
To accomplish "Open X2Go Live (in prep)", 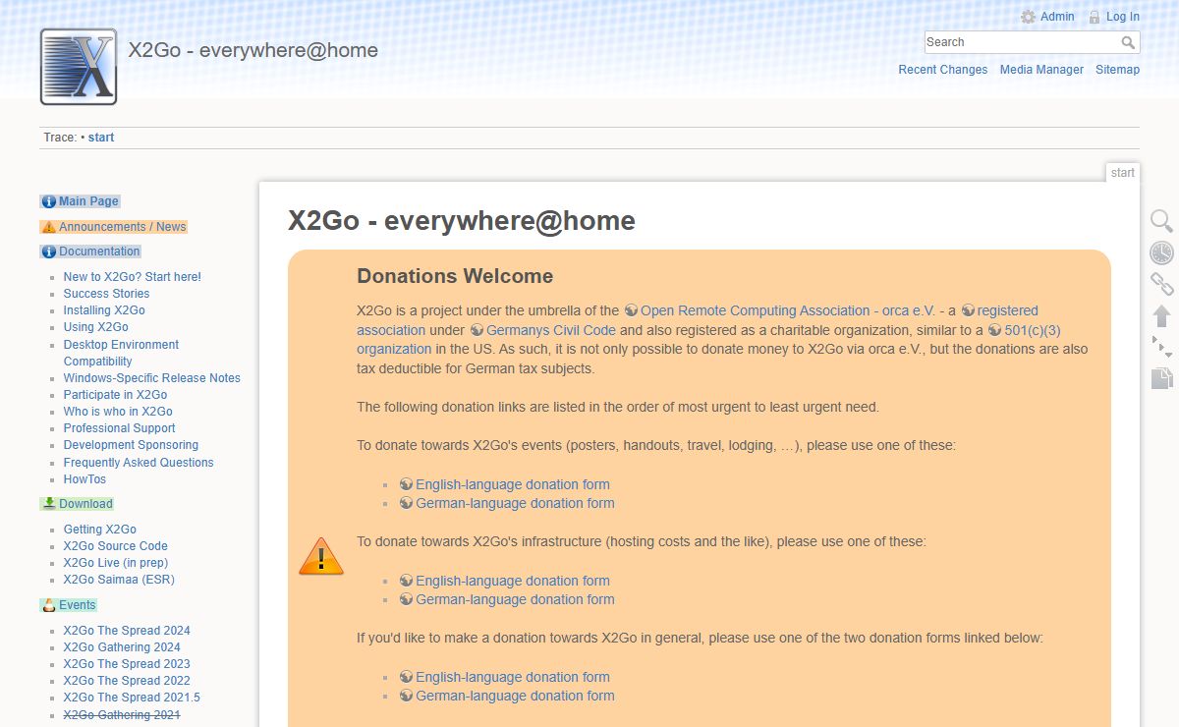I will (x=116, y=563).
